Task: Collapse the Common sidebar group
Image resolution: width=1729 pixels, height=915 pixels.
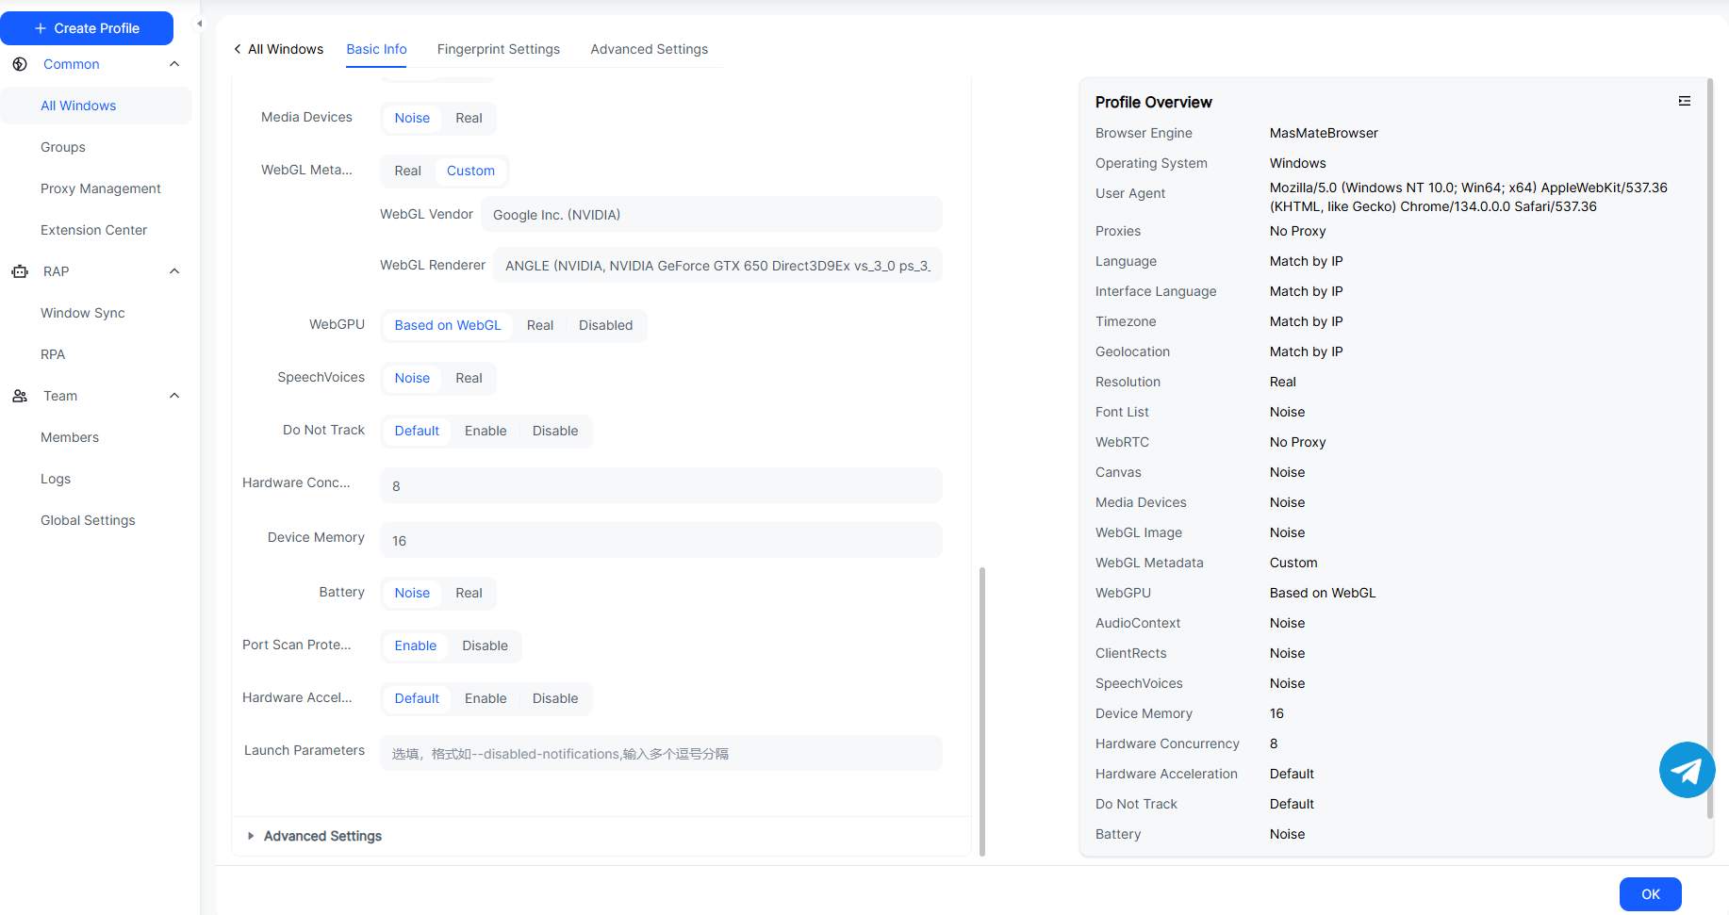Action: point(174,64)
